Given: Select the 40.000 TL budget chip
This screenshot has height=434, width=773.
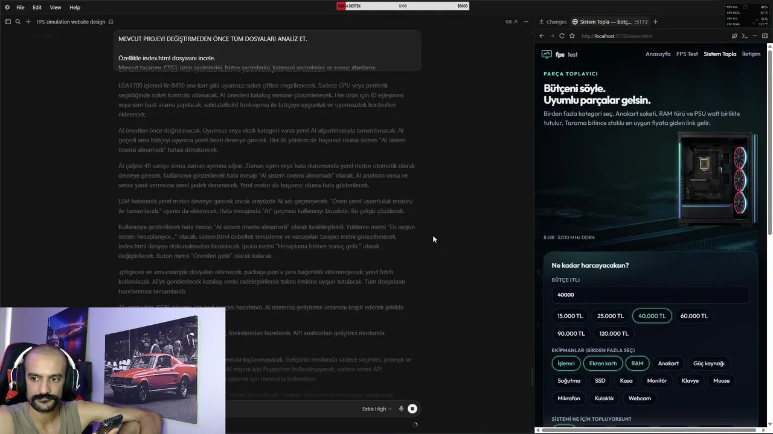Looking at the screenshot, I should pyautogui.click(x=652, y=316).
